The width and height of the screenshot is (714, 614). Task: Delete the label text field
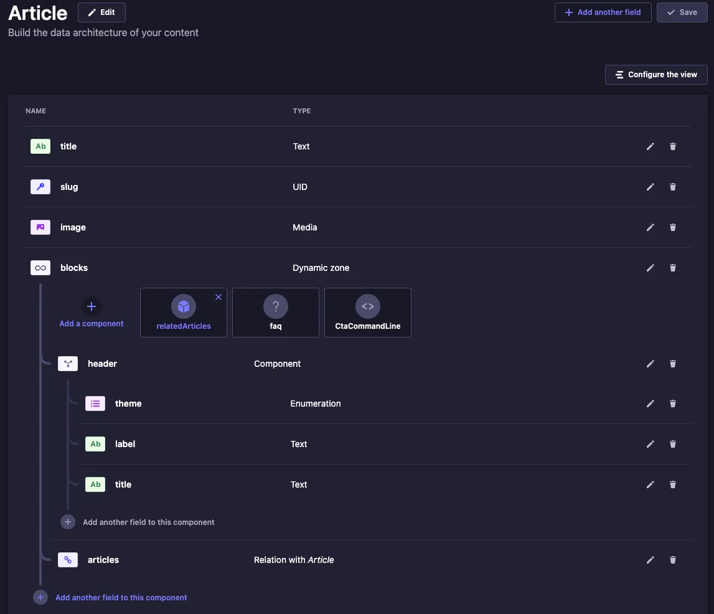(672, 444)
